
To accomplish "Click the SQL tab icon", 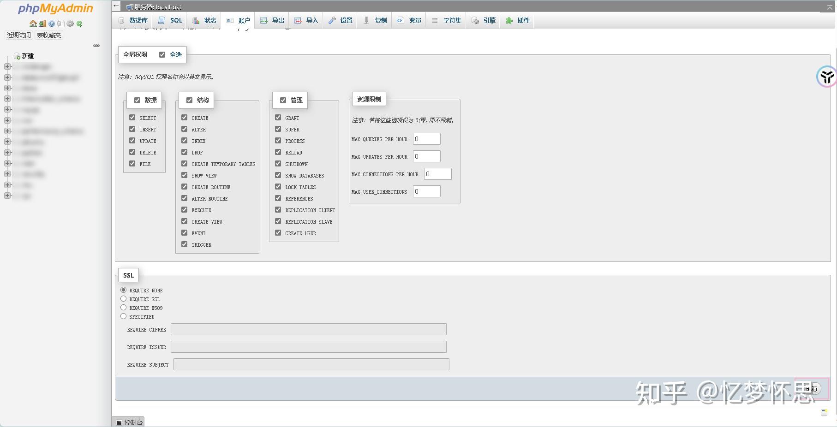I will [161, 20].
